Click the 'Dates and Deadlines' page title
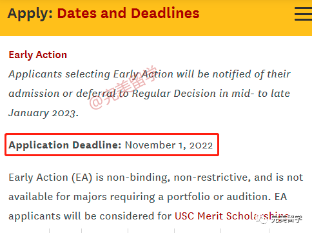Viewport: 312px width, 233px height. click(128, 13)
